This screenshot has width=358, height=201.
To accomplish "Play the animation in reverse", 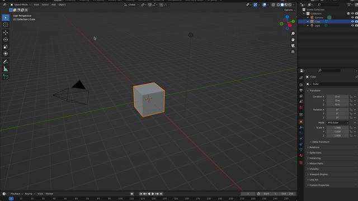I will pos(149,194).
